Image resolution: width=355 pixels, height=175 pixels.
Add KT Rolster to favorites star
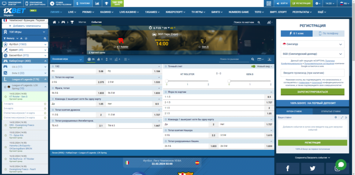(x=115, y=46)
